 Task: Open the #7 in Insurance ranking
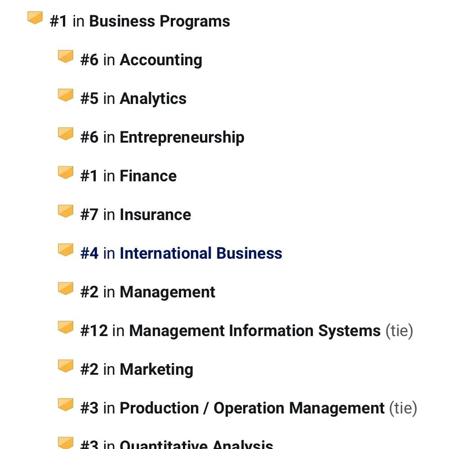point(135,215)
